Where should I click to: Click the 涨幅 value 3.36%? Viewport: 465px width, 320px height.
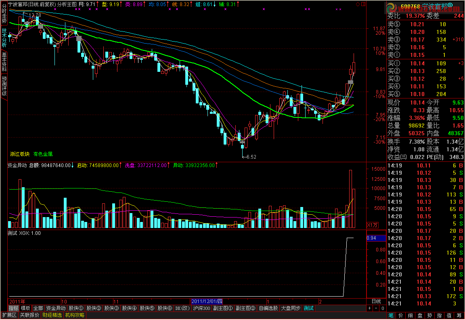coord(417,118)
